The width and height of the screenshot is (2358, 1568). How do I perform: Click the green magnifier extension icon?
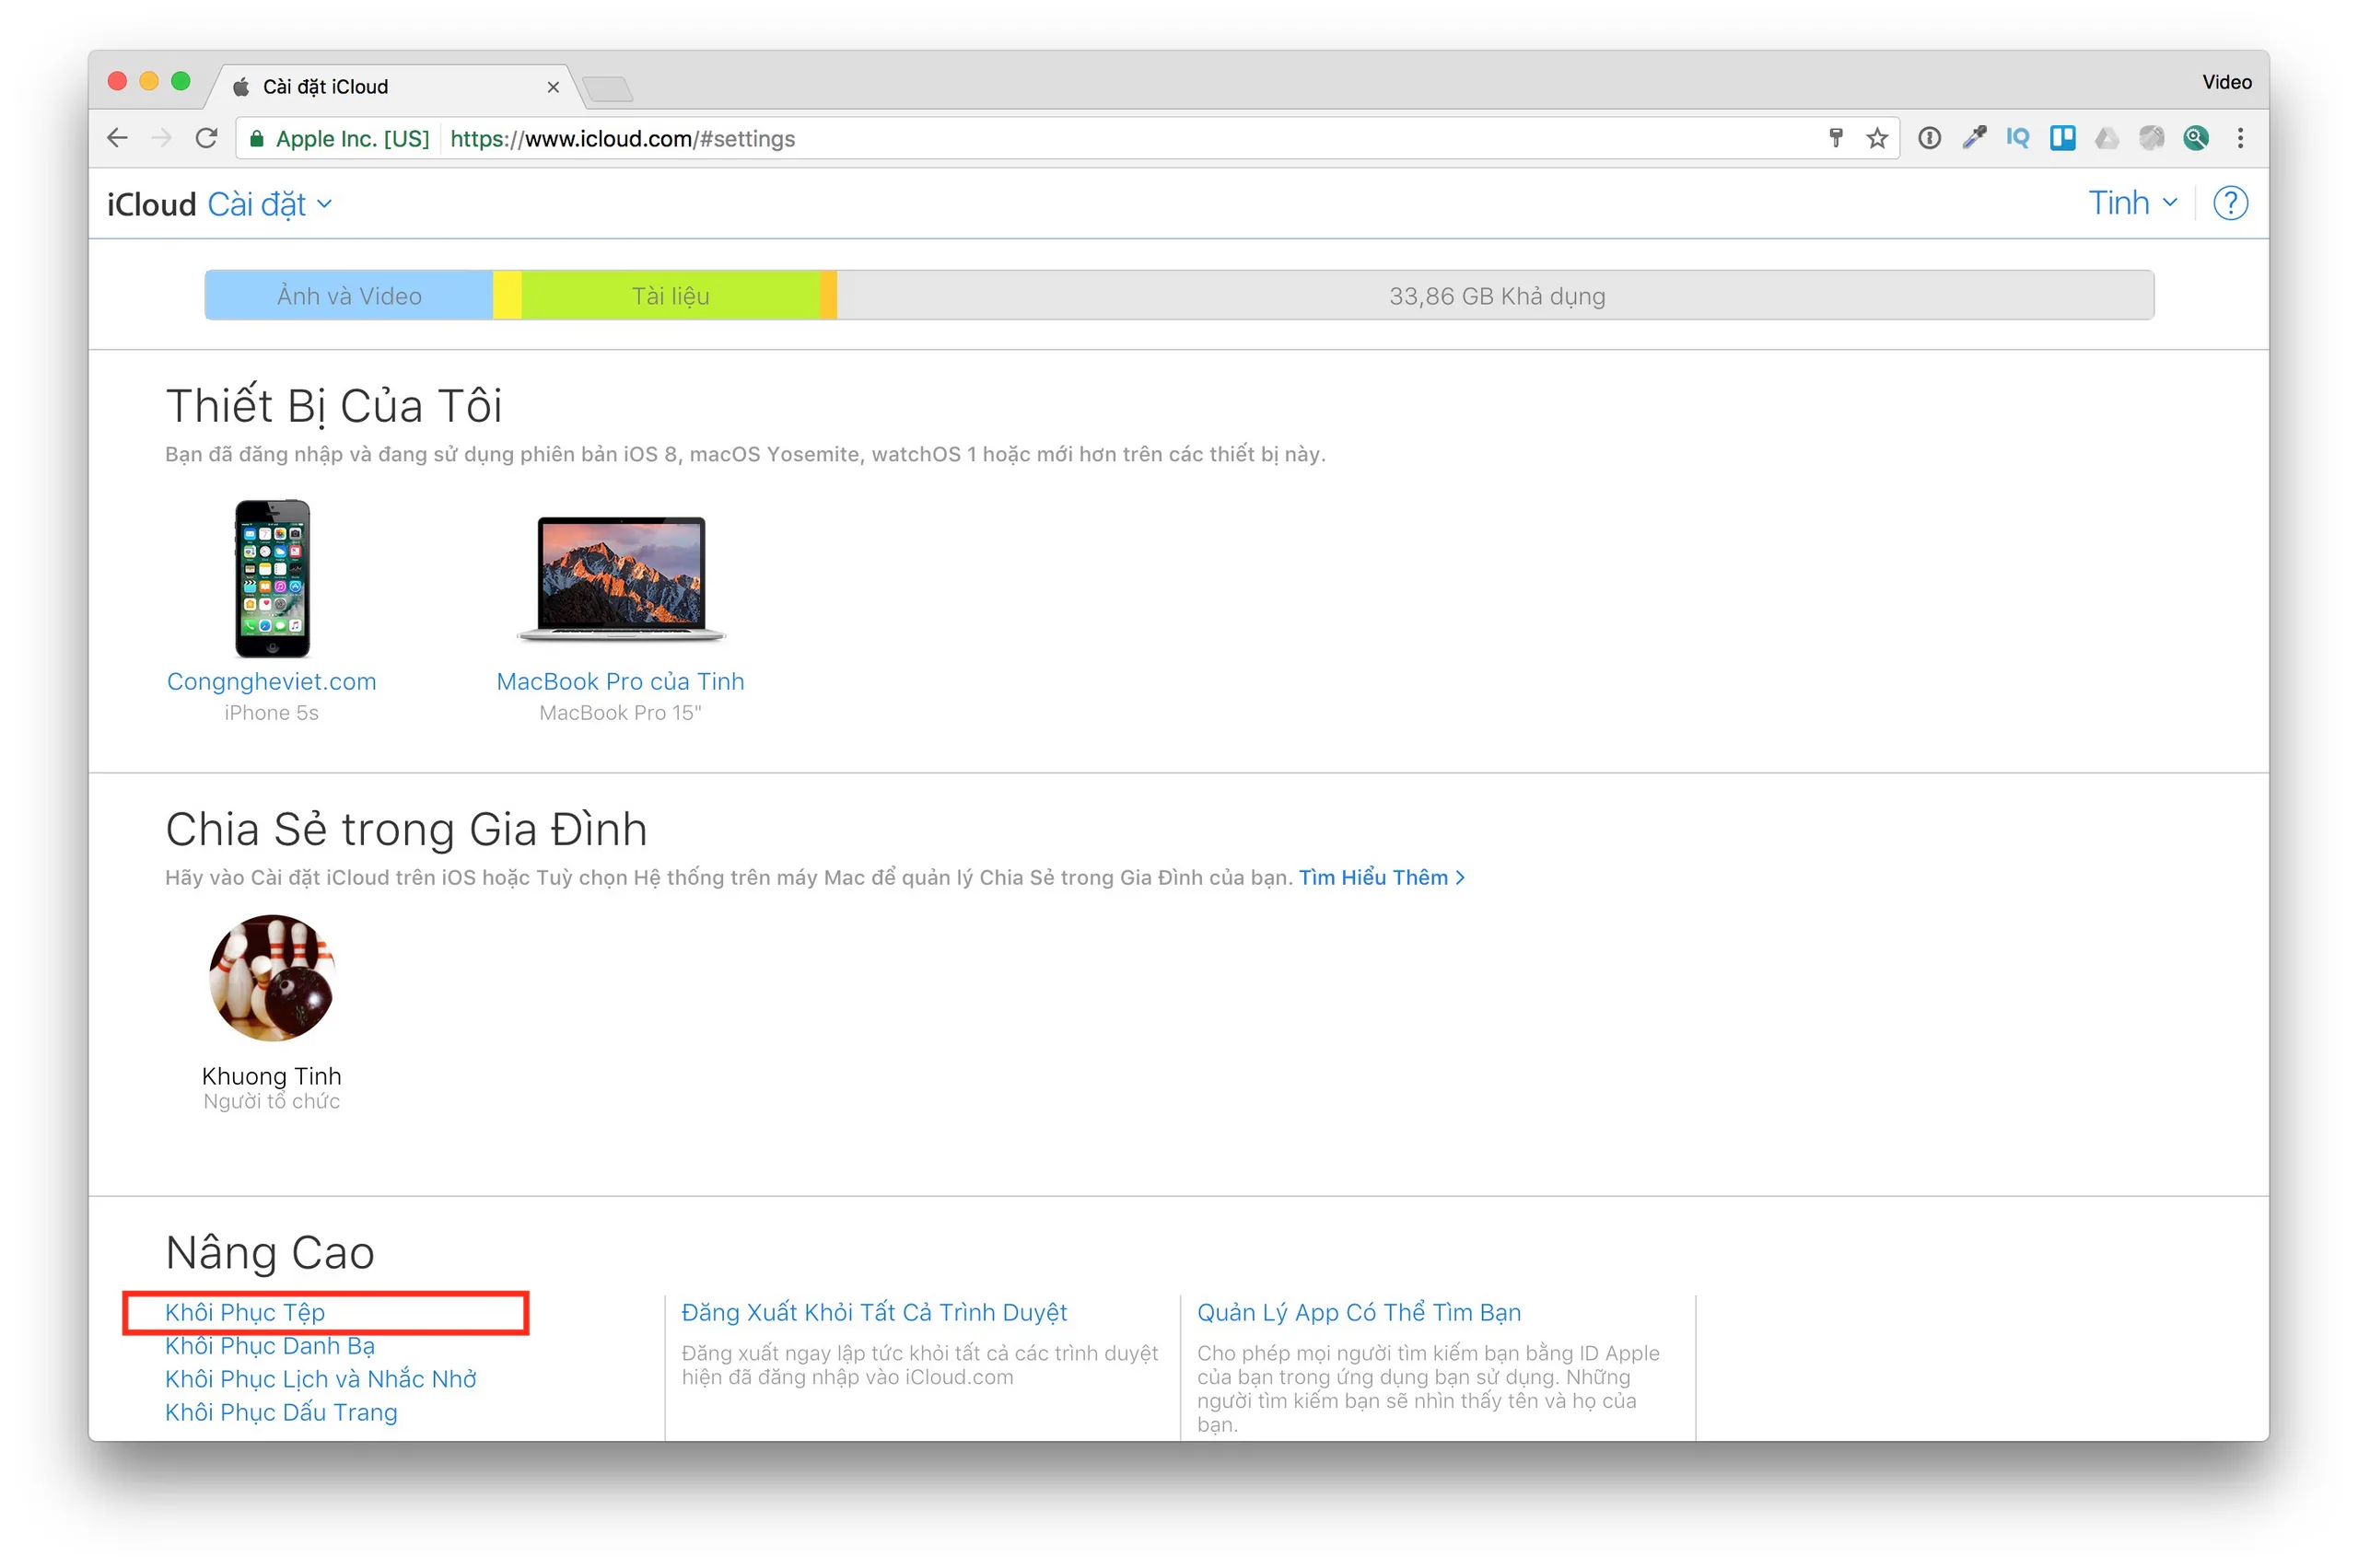[x=2196, y=138]
